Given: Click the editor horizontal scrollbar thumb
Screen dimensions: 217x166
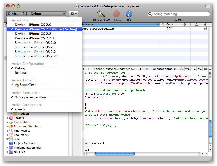Looking at the screenshot, I should 115,154.
